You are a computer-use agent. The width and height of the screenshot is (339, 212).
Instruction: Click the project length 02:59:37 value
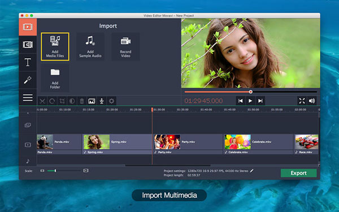pyautogui.click(x=194, y=175)
